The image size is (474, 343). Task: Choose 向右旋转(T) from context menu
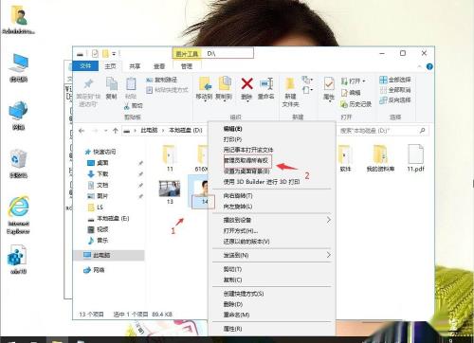[238, 196]
